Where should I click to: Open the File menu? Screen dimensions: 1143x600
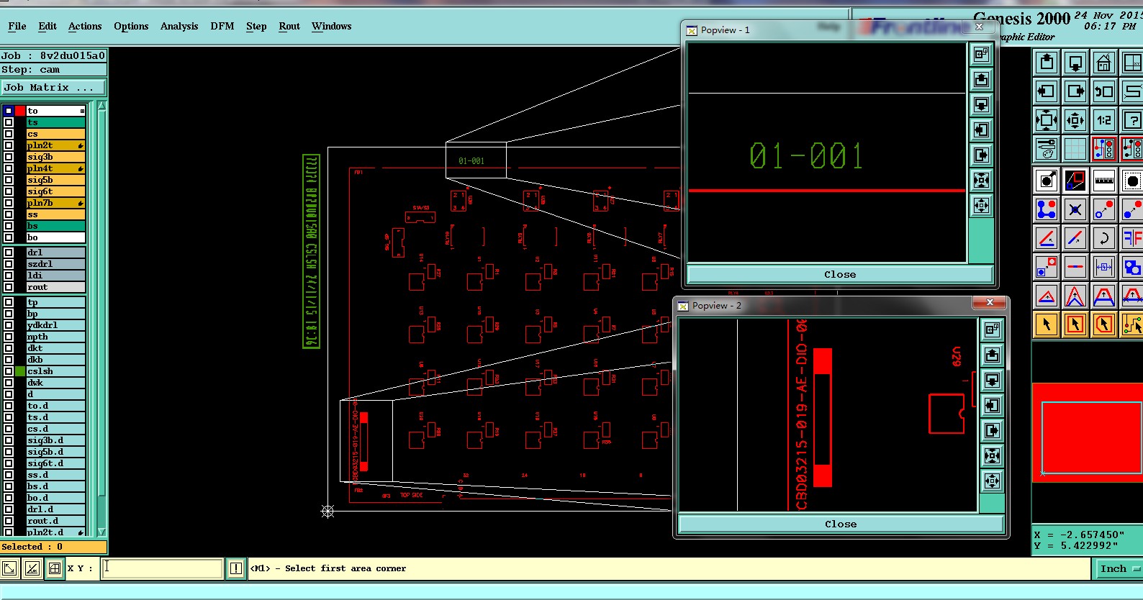pyautogui.click(x=17, y=26)
